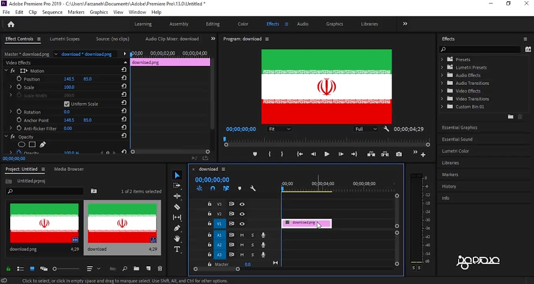
Task: Solo audio track A2
Action: [x=252, y=245]
